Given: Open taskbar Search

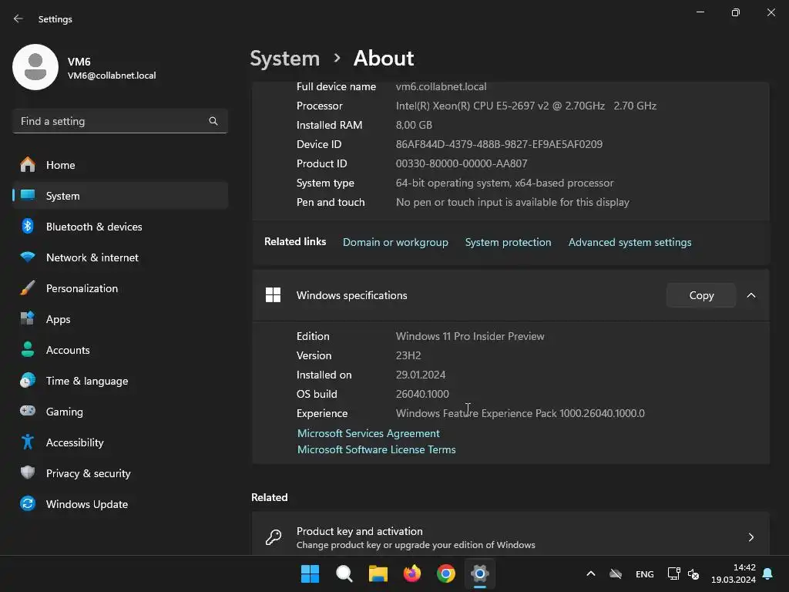Looking at the screenshot, I should click(x=344, y=573).
